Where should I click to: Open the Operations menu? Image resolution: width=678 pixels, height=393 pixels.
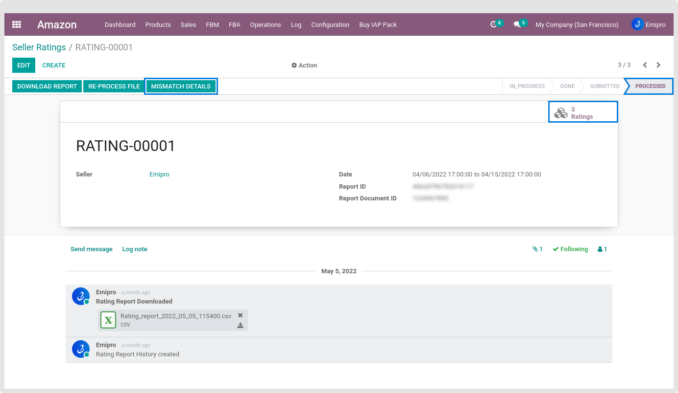click(266, 24)
